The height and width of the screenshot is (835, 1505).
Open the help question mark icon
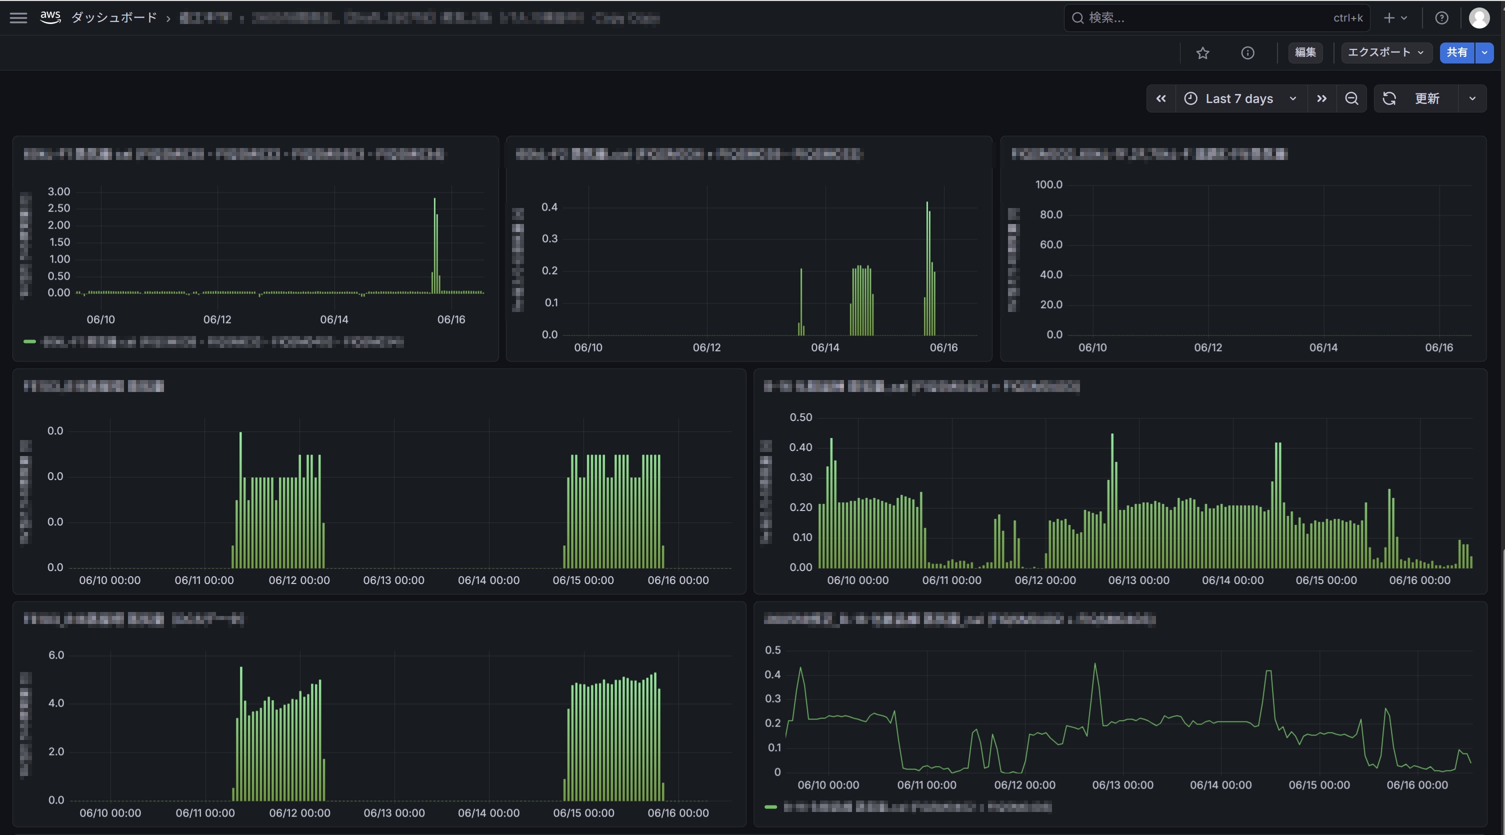1441,17
